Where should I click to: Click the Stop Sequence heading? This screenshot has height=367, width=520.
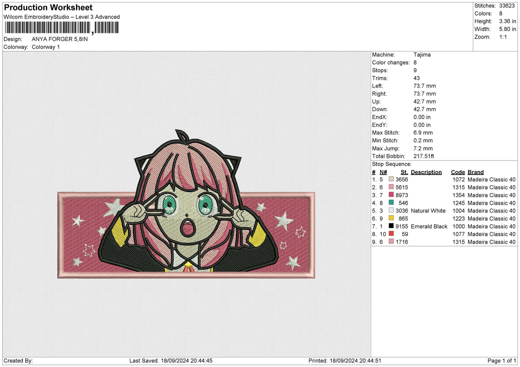tap(392, 164)
